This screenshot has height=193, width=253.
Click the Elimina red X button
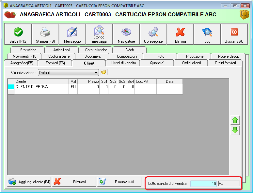tap(180, 34)
